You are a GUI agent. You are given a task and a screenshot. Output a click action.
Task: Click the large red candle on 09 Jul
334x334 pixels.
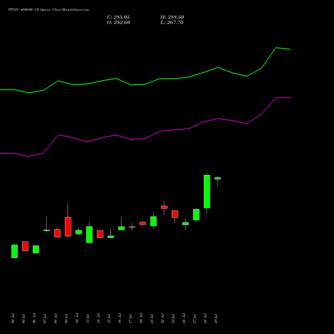pyautogui.click(x=68, y=226)
